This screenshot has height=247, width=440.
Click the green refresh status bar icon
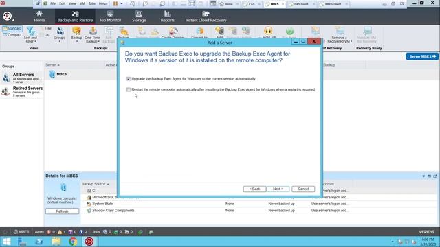click(x=140, y=232)
